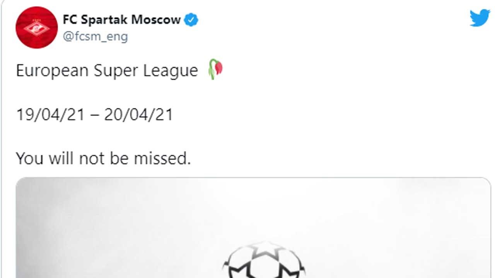Click the wilted flower emoji

tap(215, 69)
